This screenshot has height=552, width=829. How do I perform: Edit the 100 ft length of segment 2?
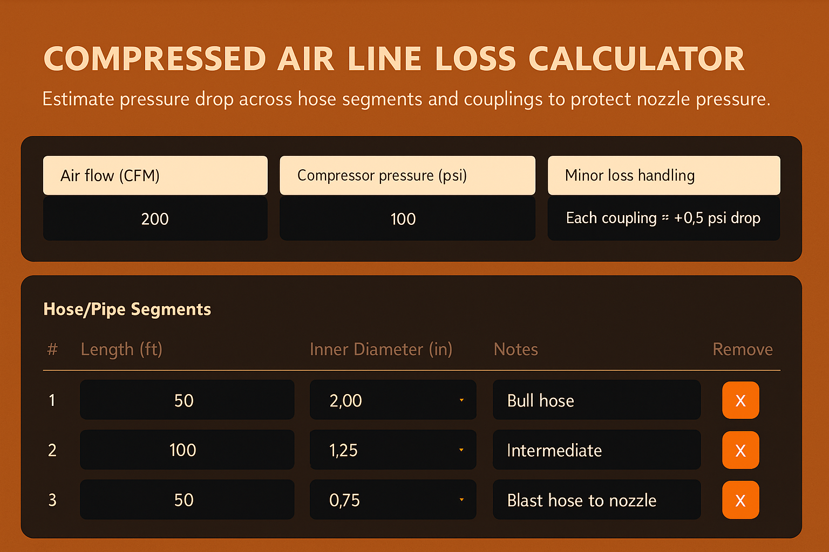point(187,450)
